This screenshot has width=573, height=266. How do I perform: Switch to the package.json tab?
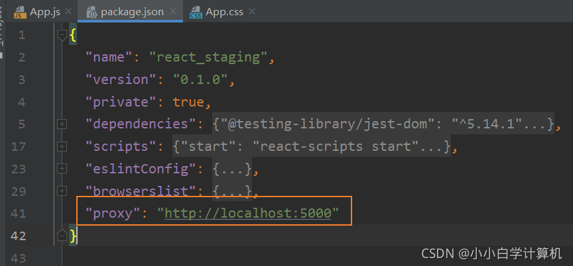pos(132,12)
